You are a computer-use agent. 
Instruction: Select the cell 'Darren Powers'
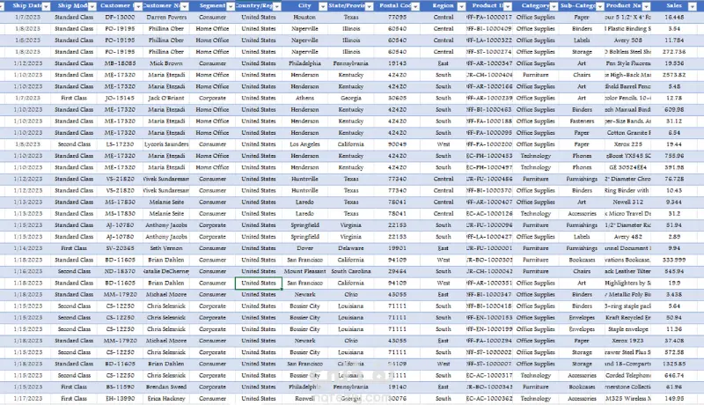166,17
